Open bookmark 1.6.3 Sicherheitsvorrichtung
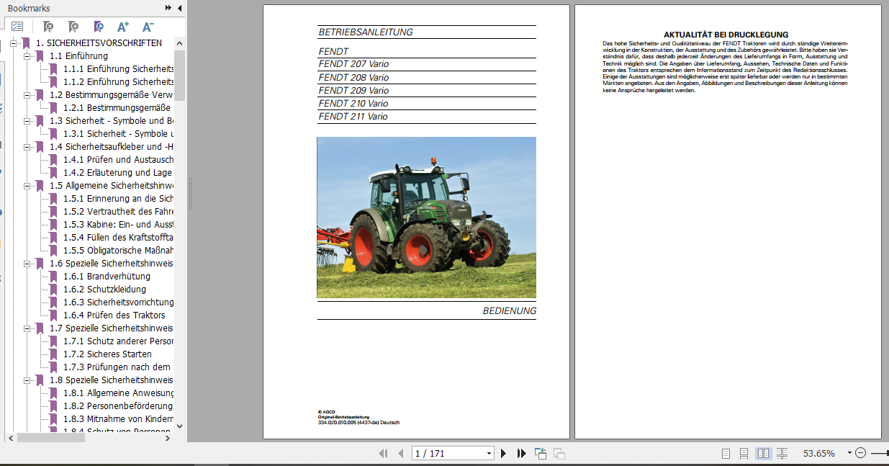 click(x=118, y=303)
